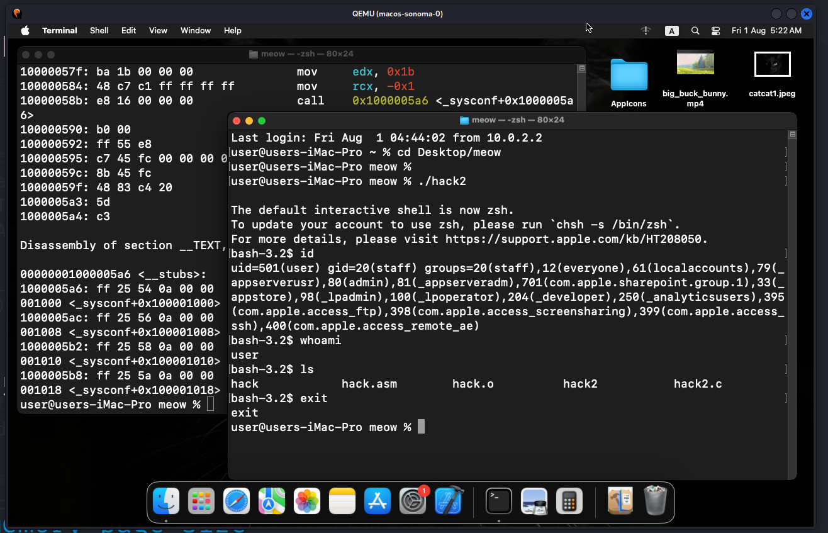Click 'Last login: Fri Aug 1' line
The width and height of the screenshot is (828, 533).
pyautogui.click(x=386, y=138)
